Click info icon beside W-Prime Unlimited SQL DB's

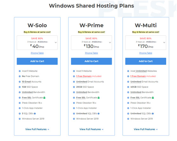coord(99,114)
